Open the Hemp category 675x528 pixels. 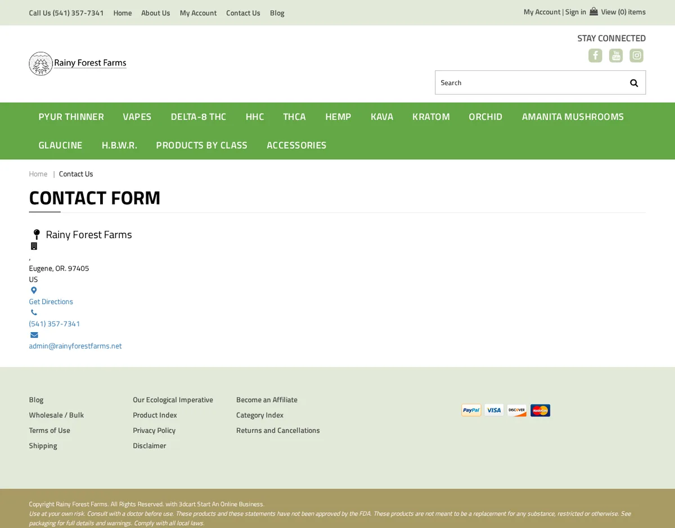(338, 117)
